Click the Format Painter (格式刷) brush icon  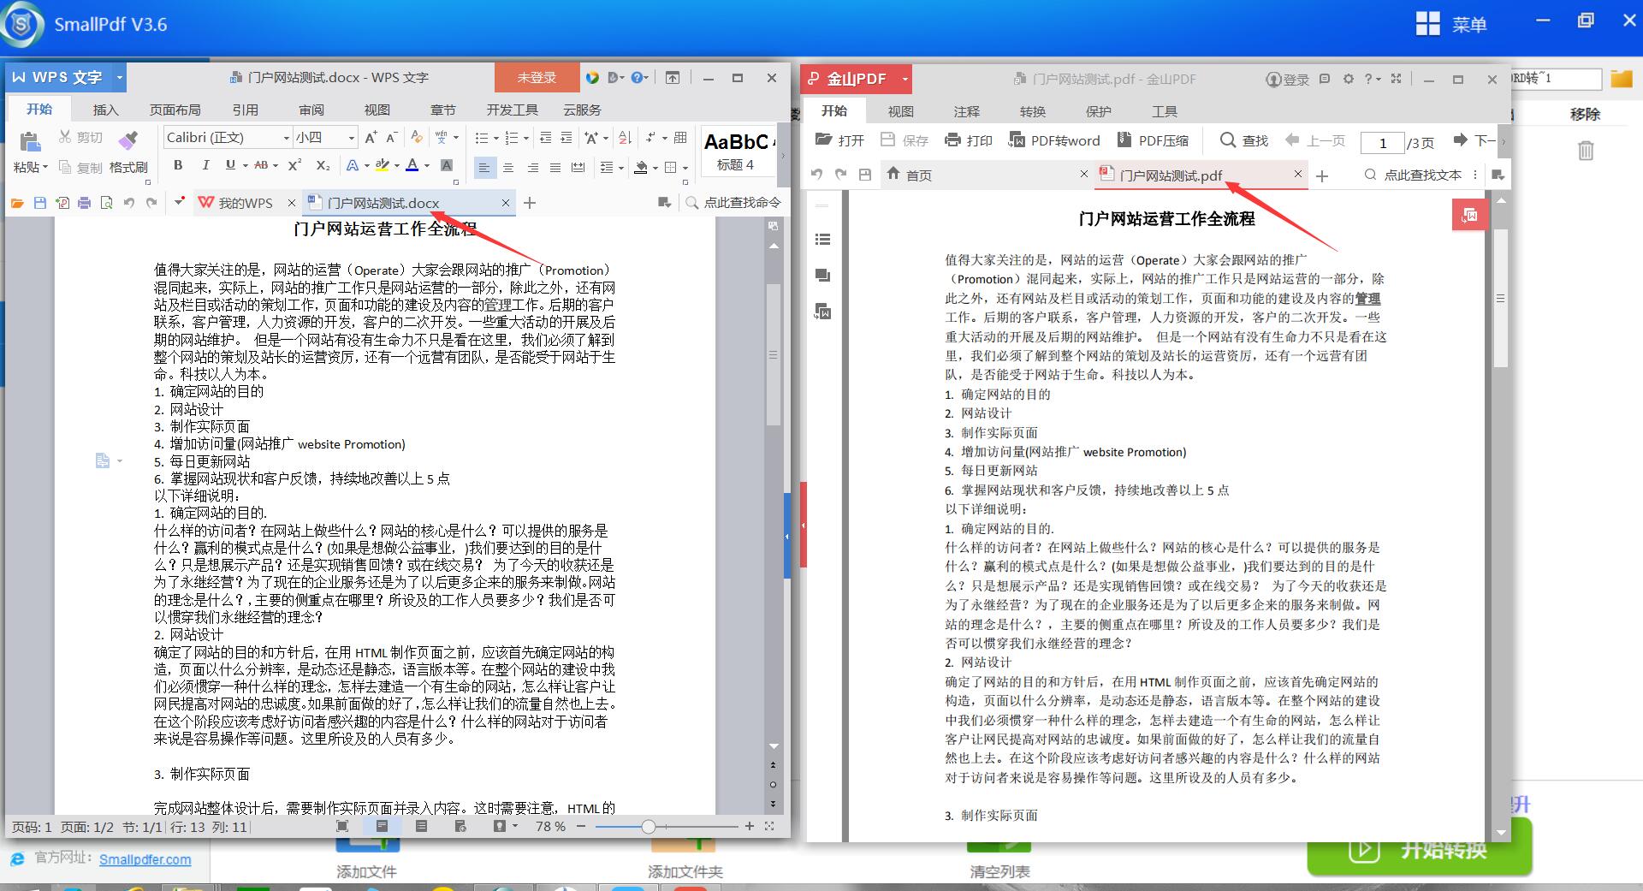128,140
